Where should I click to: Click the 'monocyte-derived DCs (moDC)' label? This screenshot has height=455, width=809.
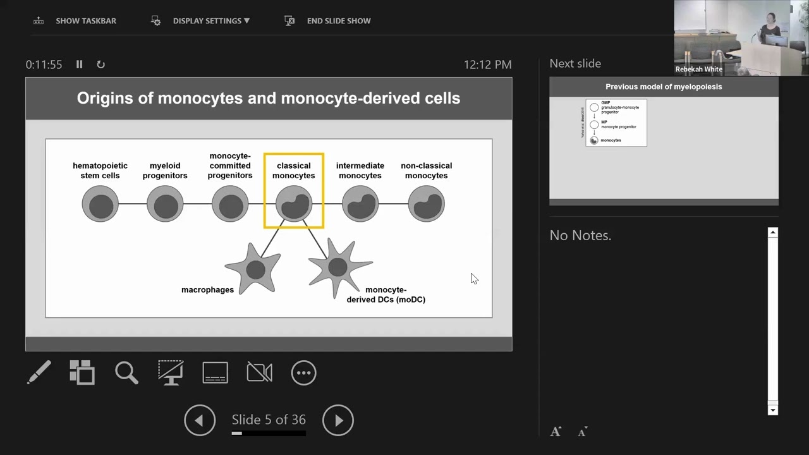point(386,294)
